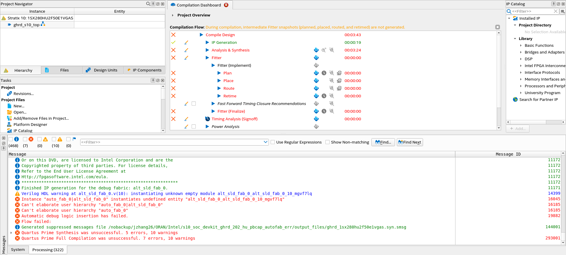Run Retime stage play arrow

coord(219,96)
